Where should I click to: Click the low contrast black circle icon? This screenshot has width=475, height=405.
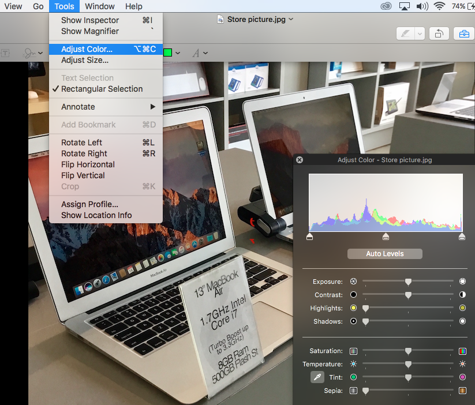click(353, 295)
